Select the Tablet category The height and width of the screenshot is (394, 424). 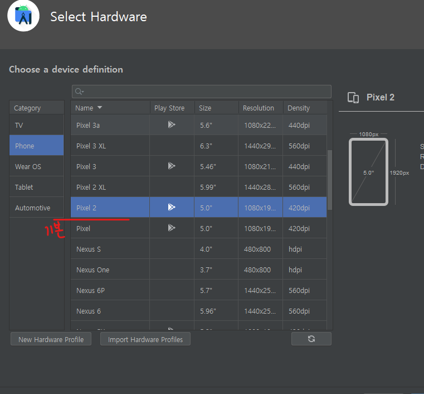click(x=37, y=187)
